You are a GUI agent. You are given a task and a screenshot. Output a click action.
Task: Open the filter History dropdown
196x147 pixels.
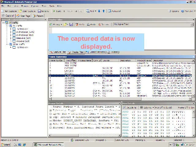point(56,24)
